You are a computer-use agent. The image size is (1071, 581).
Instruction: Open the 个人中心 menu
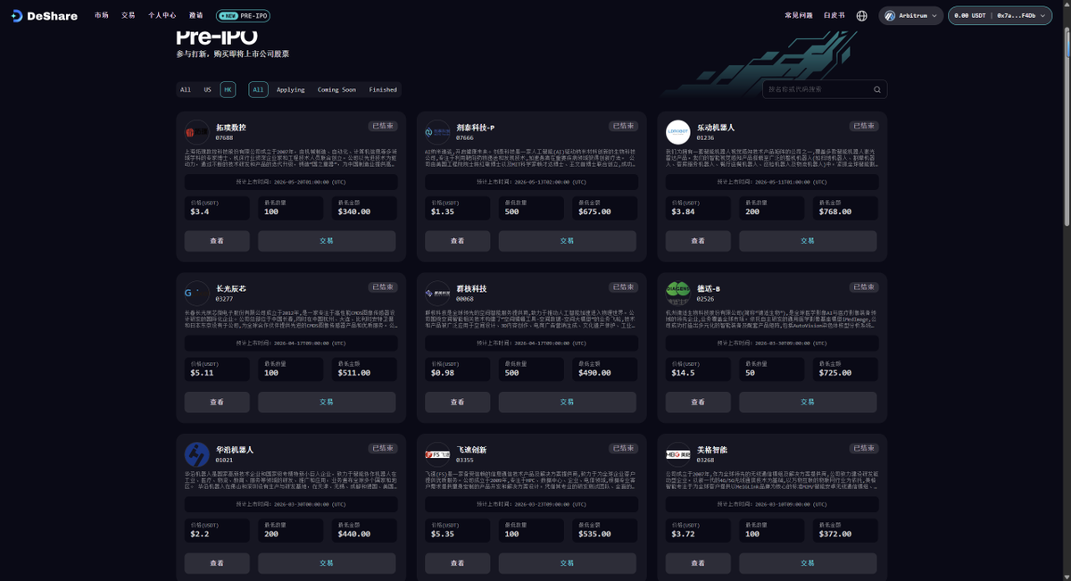pos(162,15)
